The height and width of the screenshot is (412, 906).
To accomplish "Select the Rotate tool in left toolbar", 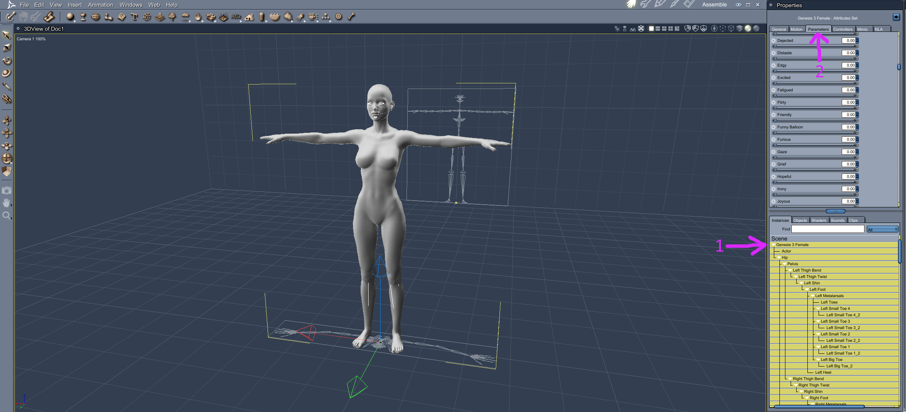I will pos(7,61).
